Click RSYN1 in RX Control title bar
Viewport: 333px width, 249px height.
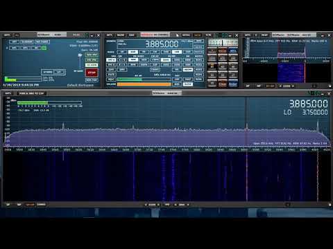click(186, 35)
